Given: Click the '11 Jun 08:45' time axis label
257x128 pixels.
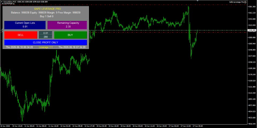Looking at the screenshot, I should (41, 126).
